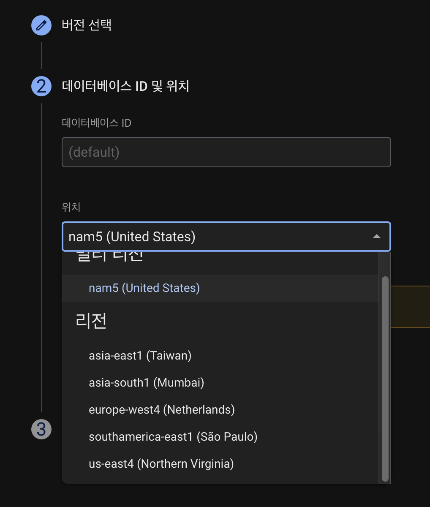Click the step 3 numbered circle icon

(x=41, y=429)
